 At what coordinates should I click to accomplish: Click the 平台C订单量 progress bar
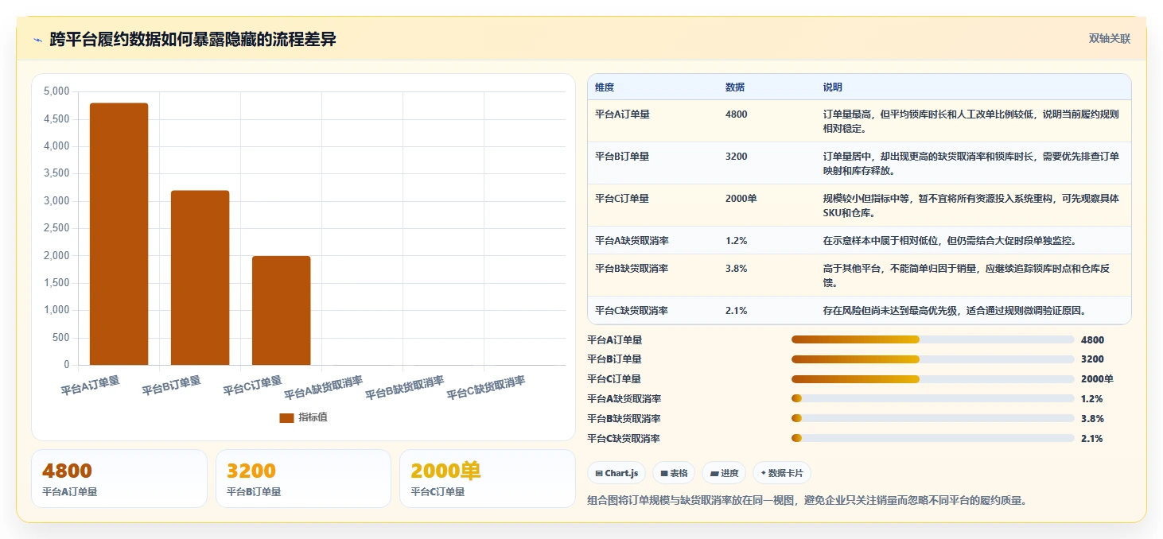click(x=932, y=379)
